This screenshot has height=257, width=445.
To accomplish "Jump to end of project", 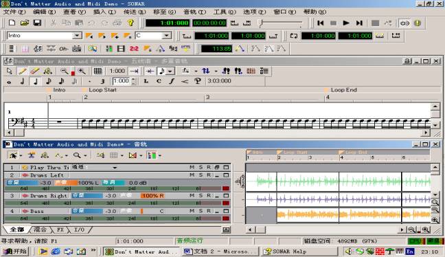I will (x=359, y=23).
